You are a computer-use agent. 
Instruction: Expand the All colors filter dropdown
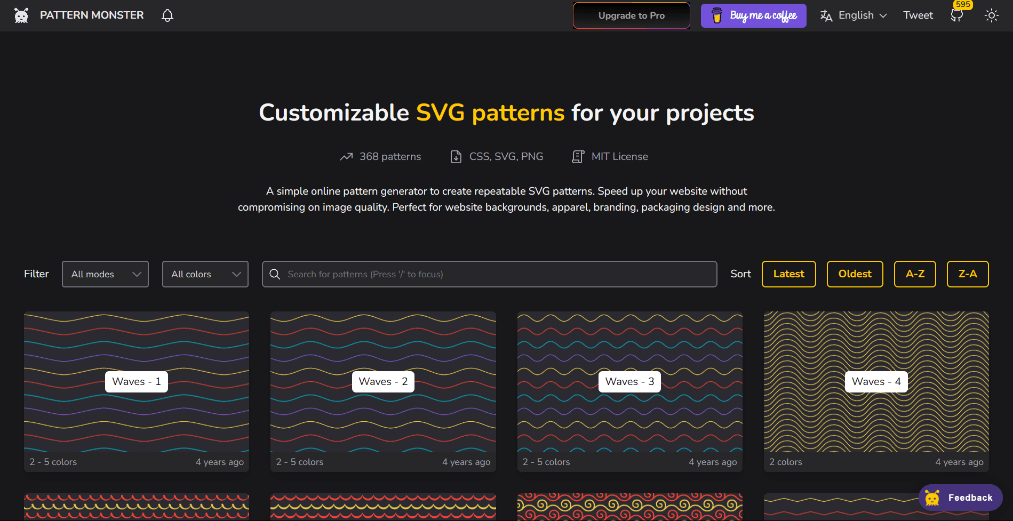tap(205, 274)
